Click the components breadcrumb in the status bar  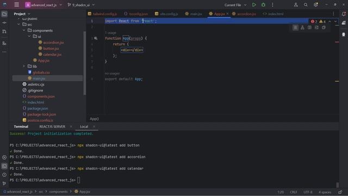[58, 192]
